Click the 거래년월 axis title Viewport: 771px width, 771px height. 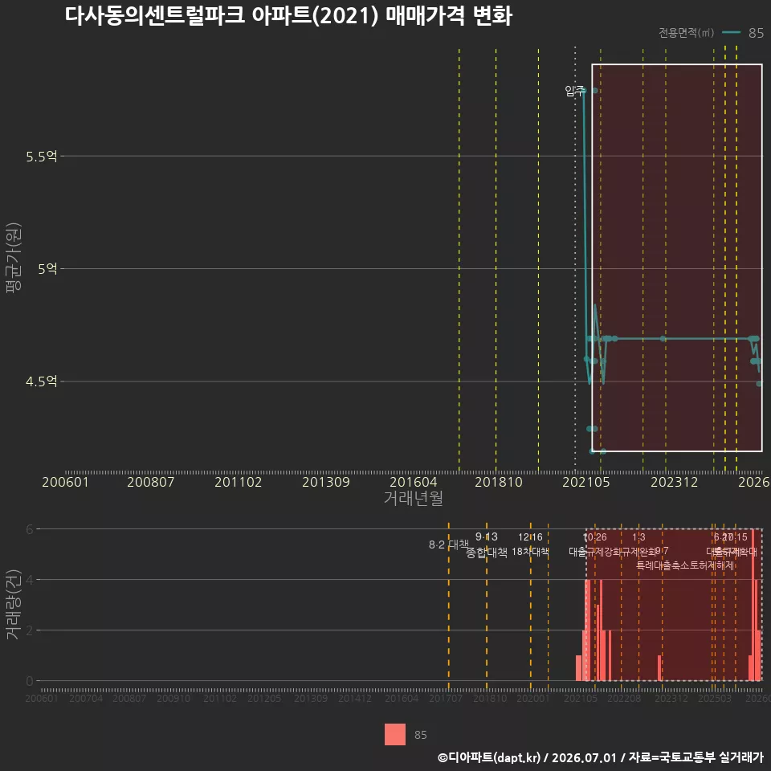coord(413,498)
